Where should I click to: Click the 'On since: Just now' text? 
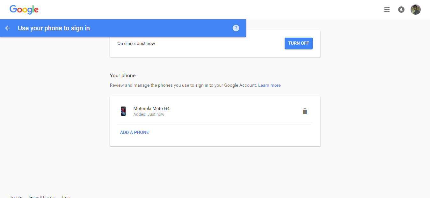136,43
